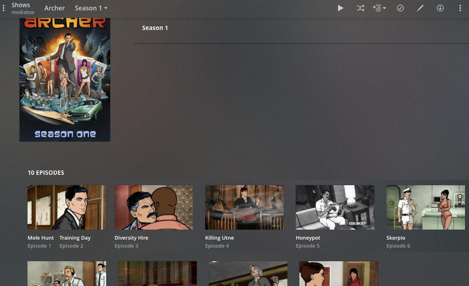Edit season metadata with pencil icon
This screenshot has width=469, height=286.
[x=420, y=8]
